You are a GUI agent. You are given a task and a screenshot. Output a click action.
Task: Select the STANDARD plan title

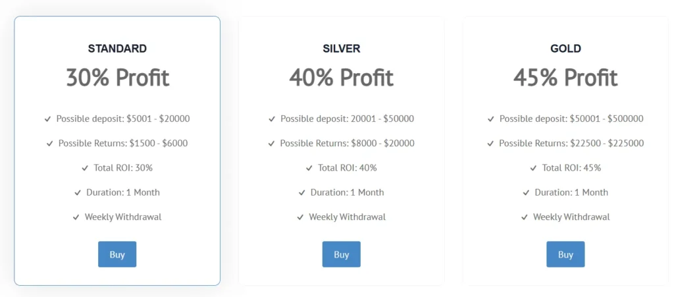point(117,49)
